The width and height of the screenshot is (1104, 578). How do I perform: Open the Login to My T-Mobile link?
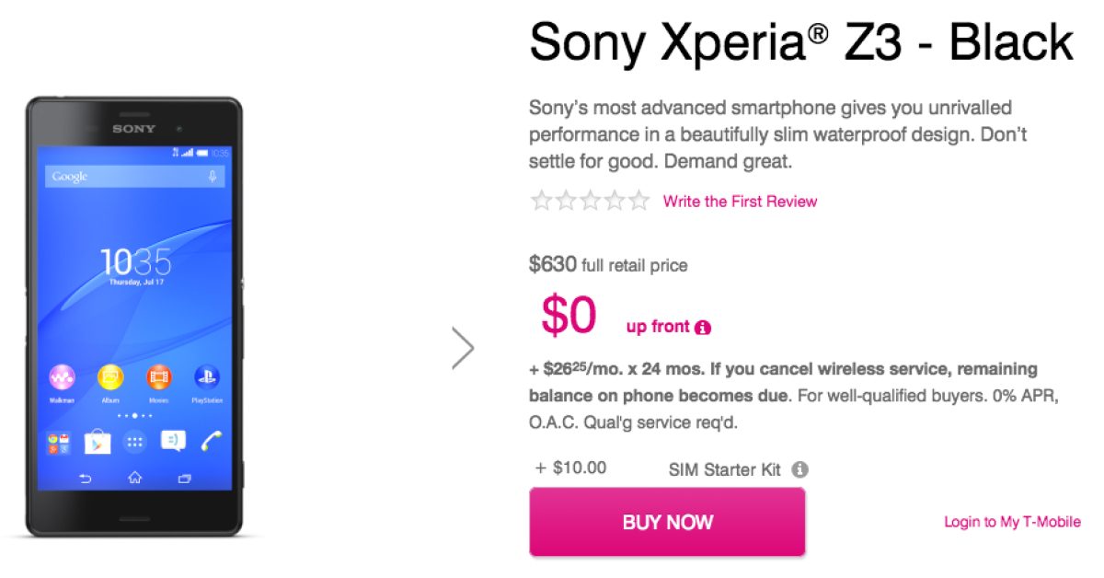point(1012,522)
